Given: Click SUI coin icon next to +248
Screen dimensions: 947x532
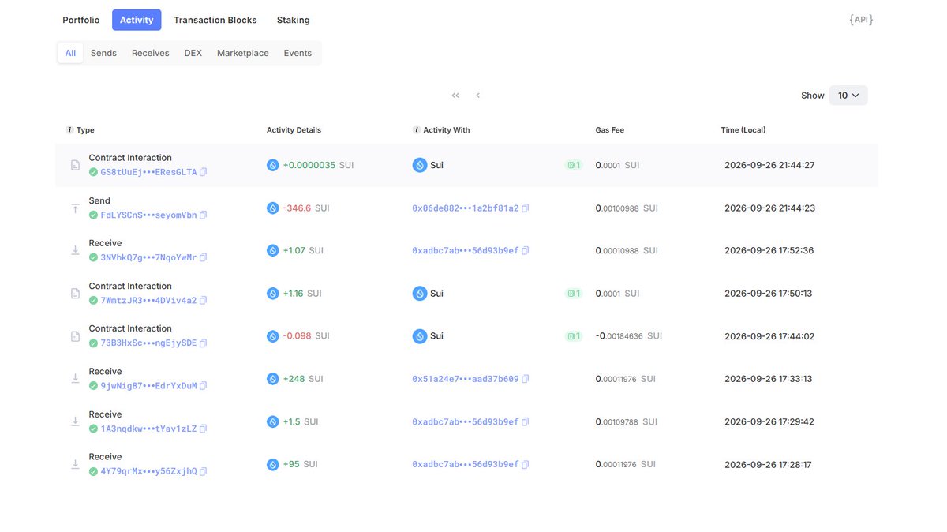Looking at the screenshot, I should [273, 379].
